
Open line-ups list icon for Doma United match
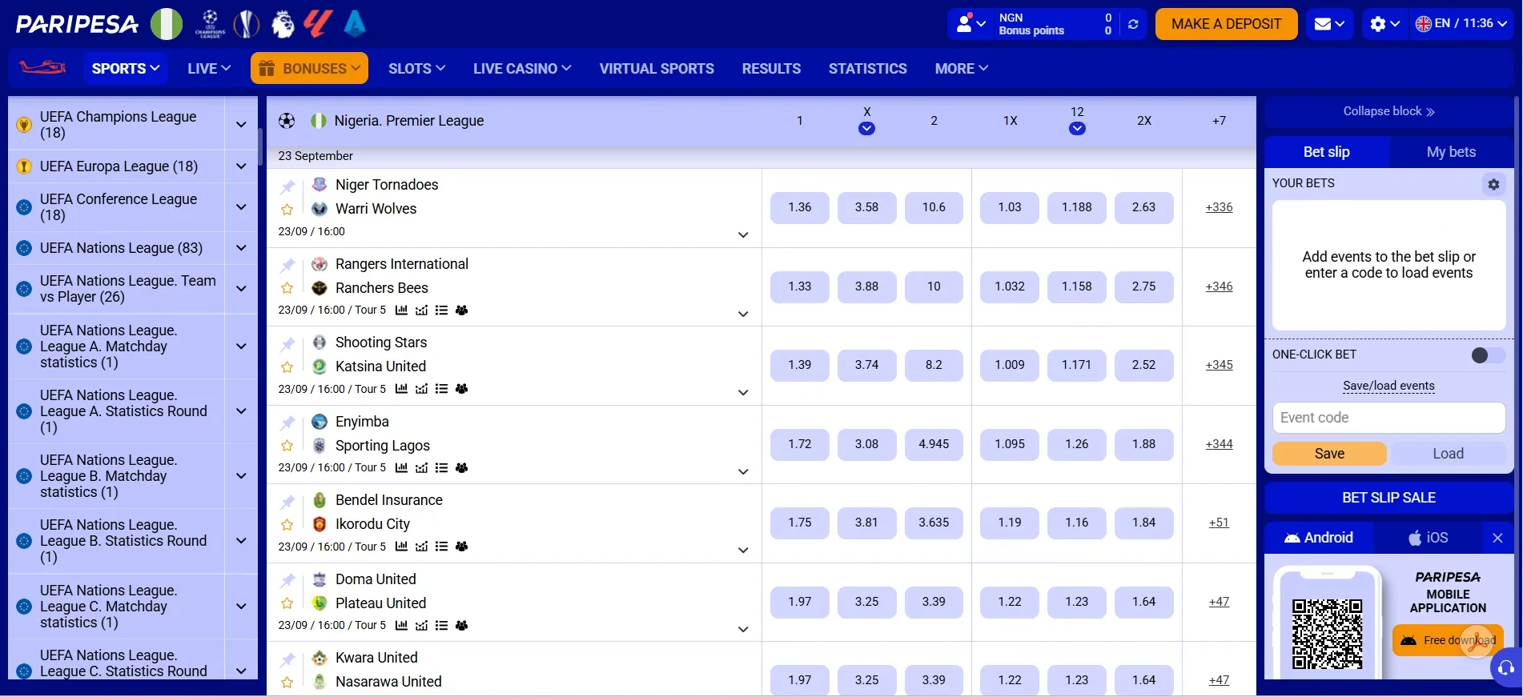441,625
